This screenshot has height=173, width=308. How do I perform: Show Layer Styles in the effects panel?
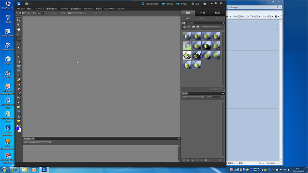(x=189, y=27)
